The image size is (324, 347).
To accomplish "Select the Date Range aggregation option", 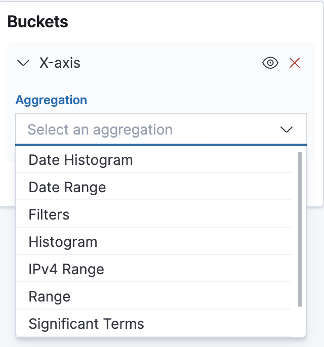I will point(154,187).
